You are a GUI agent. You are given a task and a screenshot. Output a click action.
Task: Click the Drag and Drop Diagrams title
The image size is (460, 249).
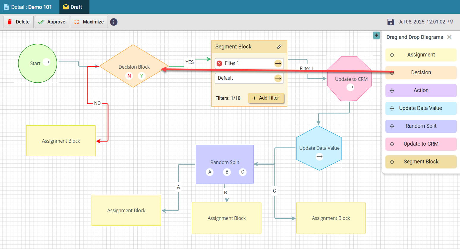click(415, 37)
